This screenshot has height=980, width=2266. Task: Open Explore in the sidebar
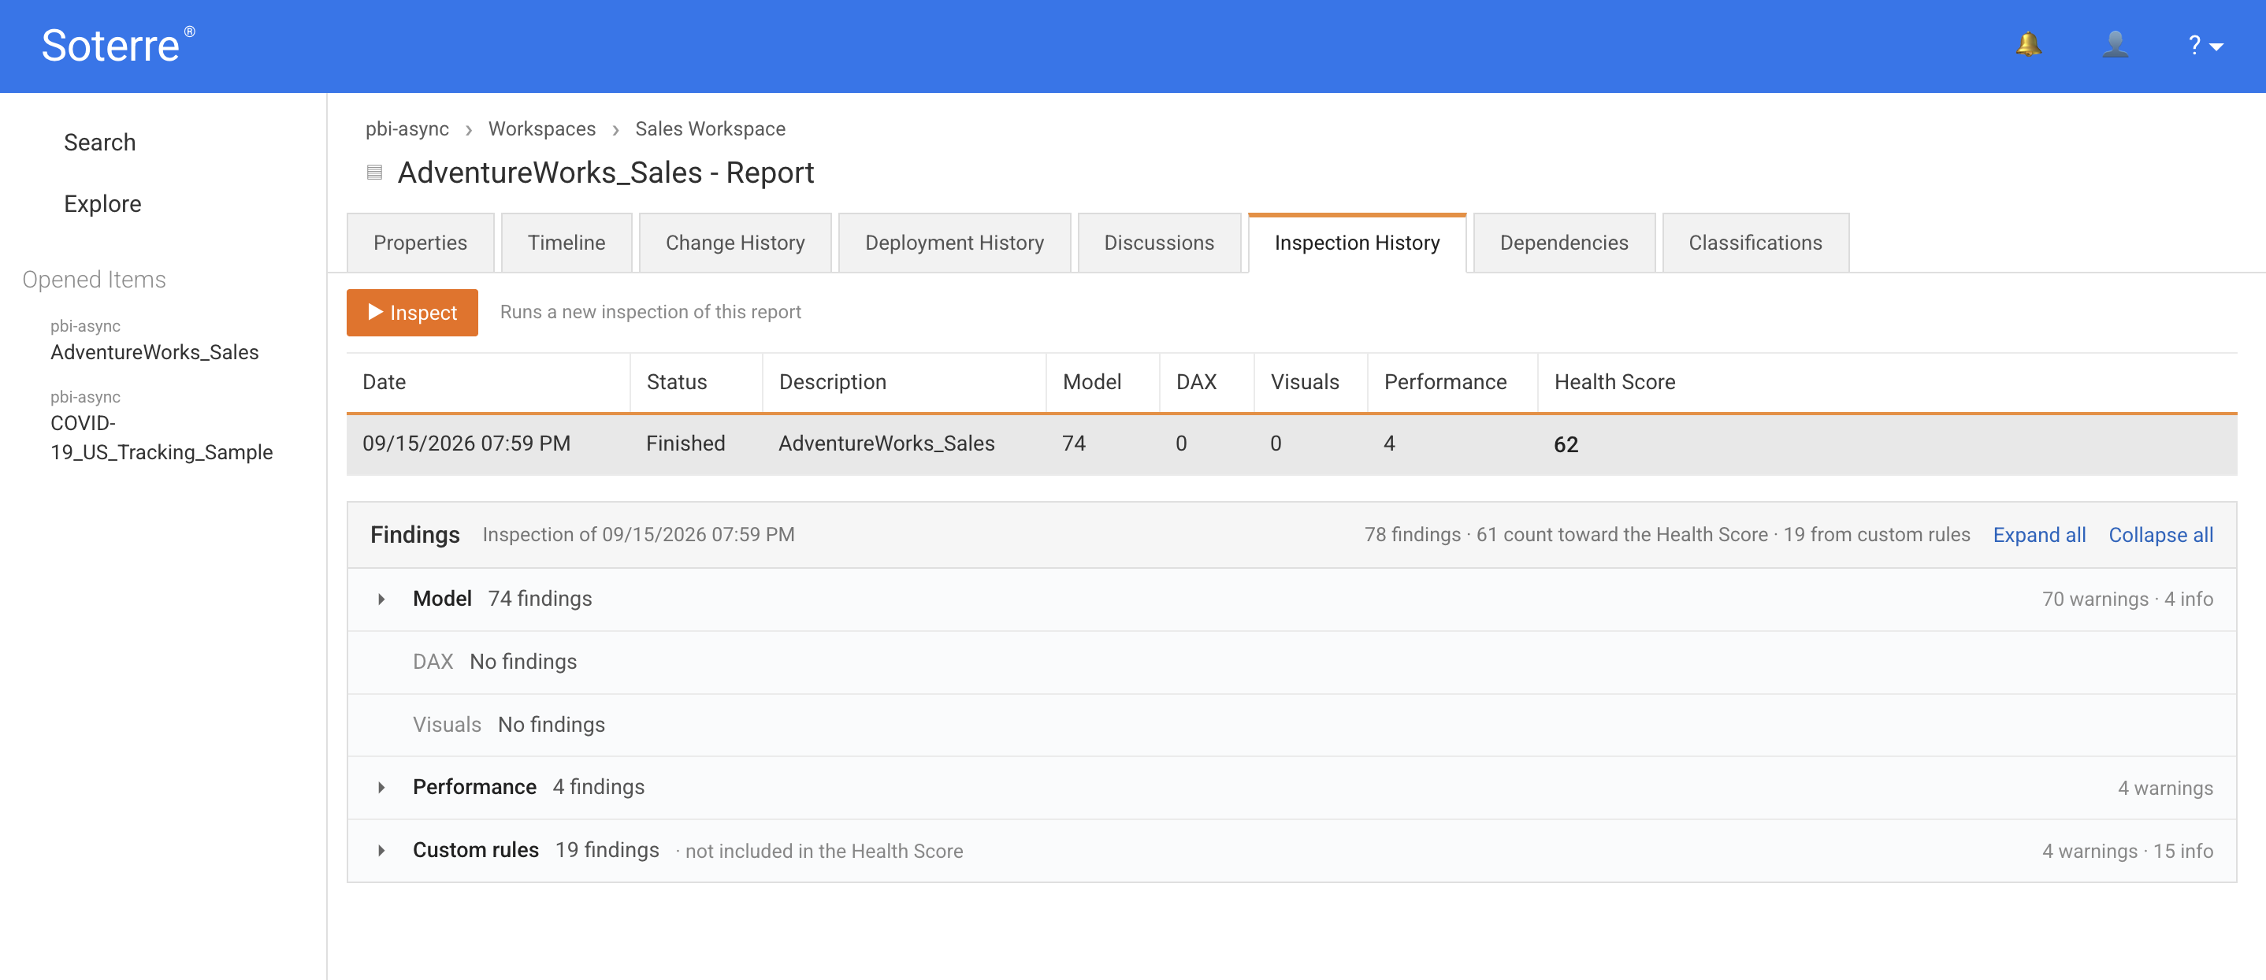coord(102,204)
